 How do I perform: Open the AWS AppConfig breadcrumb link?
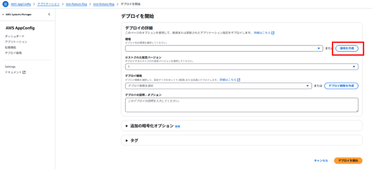(21, 4)
